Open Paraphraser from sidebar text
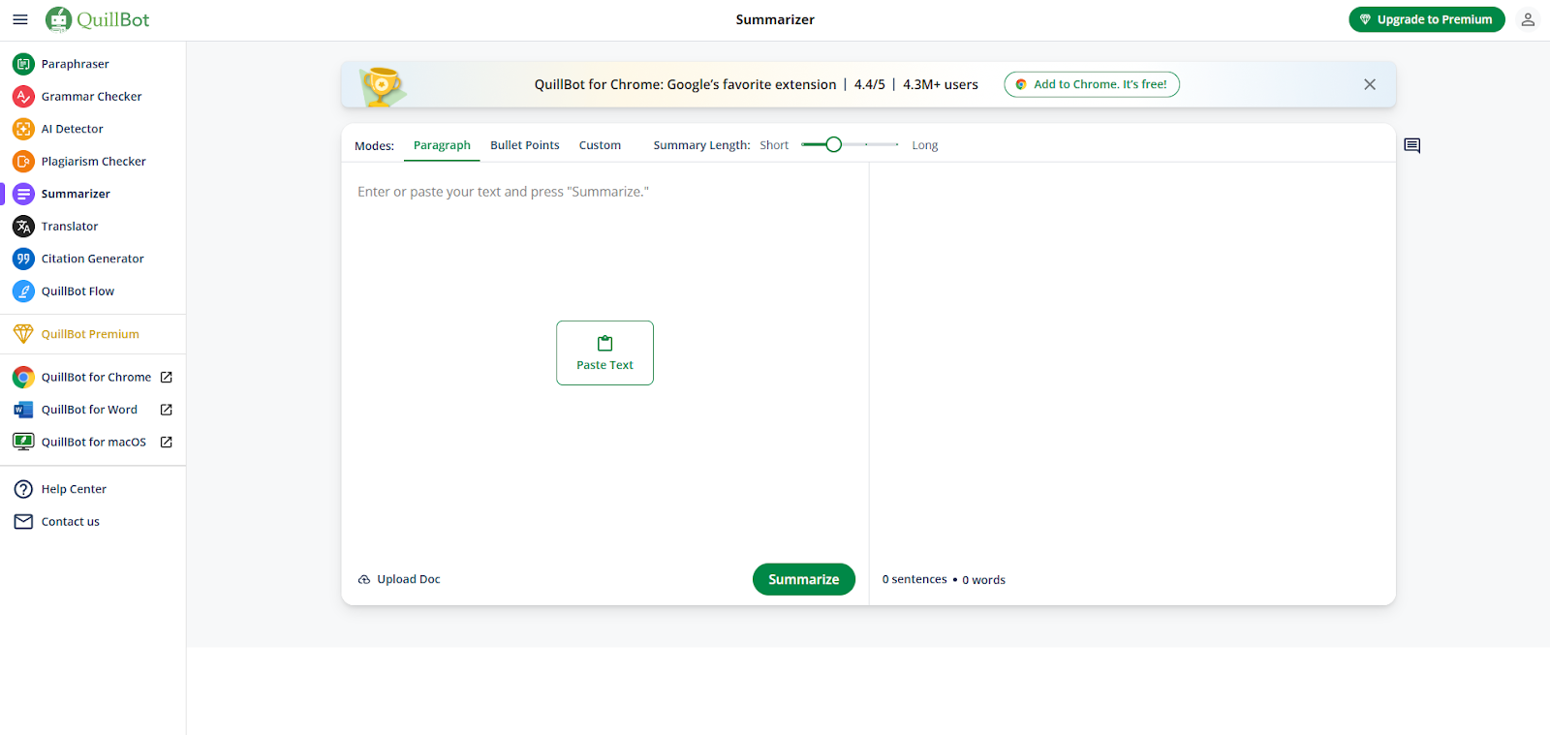The image size is (1550, 735). [76, 64]
